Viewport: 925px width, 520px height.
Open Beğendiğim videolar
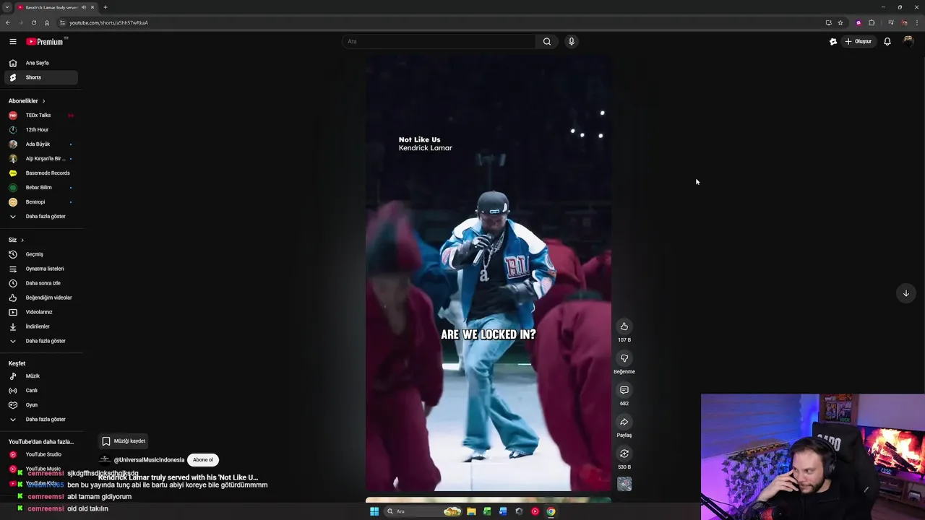coord(40,298)
